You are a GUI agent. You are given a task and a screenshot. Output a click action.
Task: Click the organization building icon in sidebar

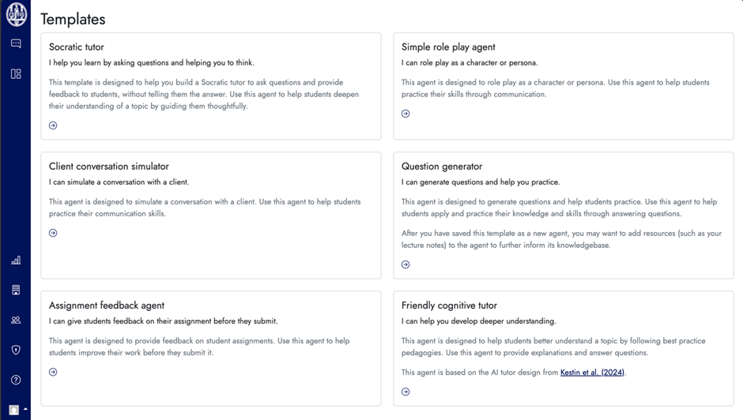coord(16,291)
